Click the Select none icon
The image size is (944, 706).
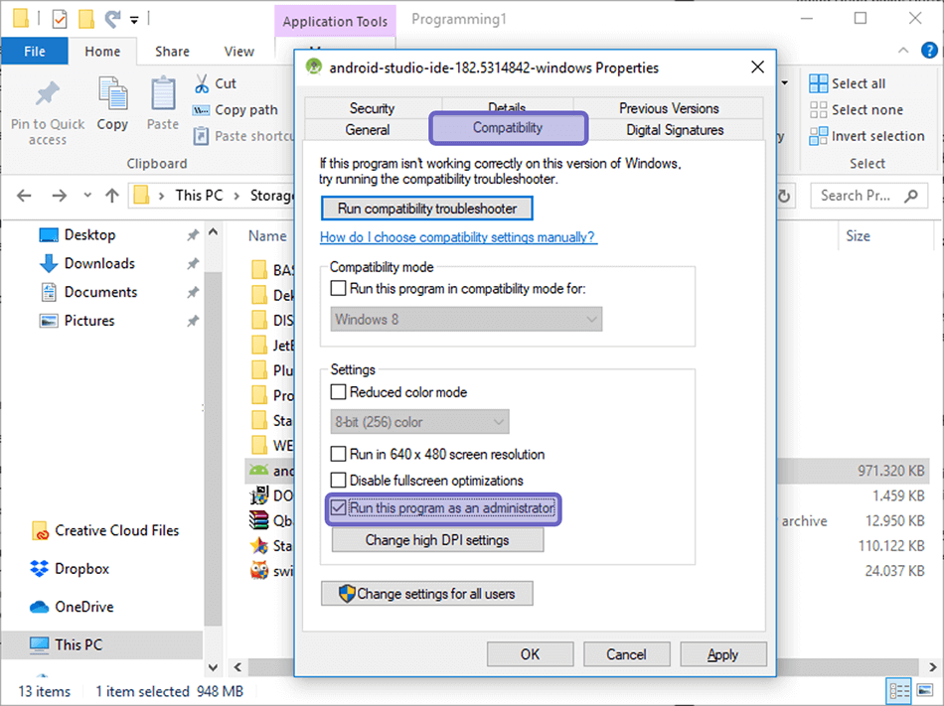[818, 110]
